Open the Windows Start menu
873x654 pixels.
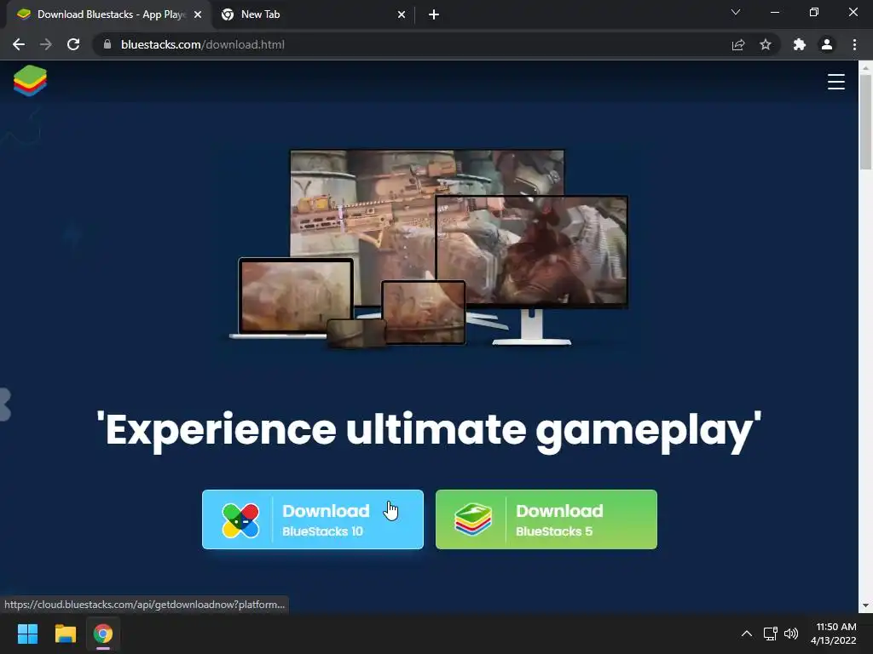point(27,634)
